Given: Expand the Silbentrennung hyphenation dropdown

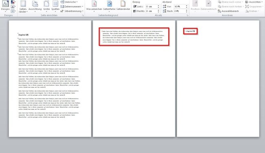Looking at the screenshot, I should tap(72, 11).
